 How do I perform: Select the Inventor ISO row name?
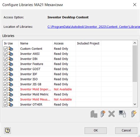pyautogui.click(x=29, y=79)
